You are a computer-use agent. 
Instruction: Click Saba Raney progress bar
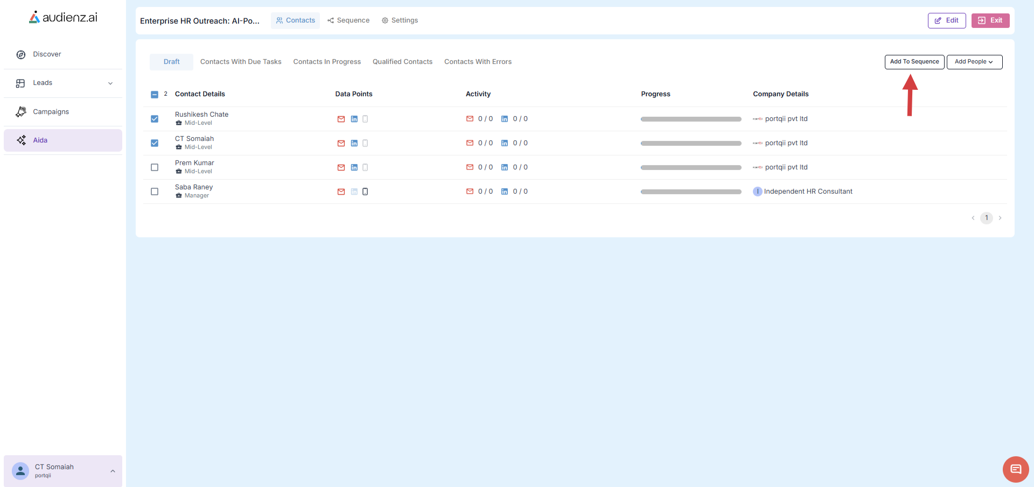(691, 192)
